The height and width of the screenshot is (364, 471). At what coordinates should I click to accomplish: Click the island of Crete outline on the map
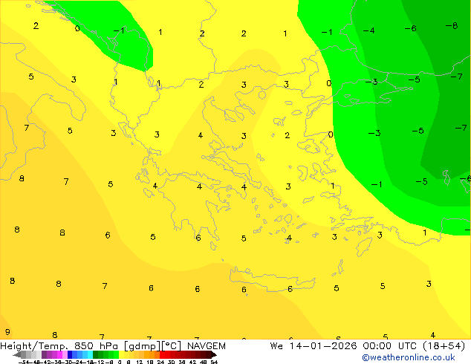[273, 279]
